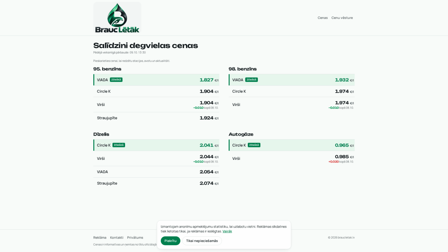Select VIADA row under 98. benzīns
Image resolution: width=448 pixels, height=252 pixels.
click(292, 80)
